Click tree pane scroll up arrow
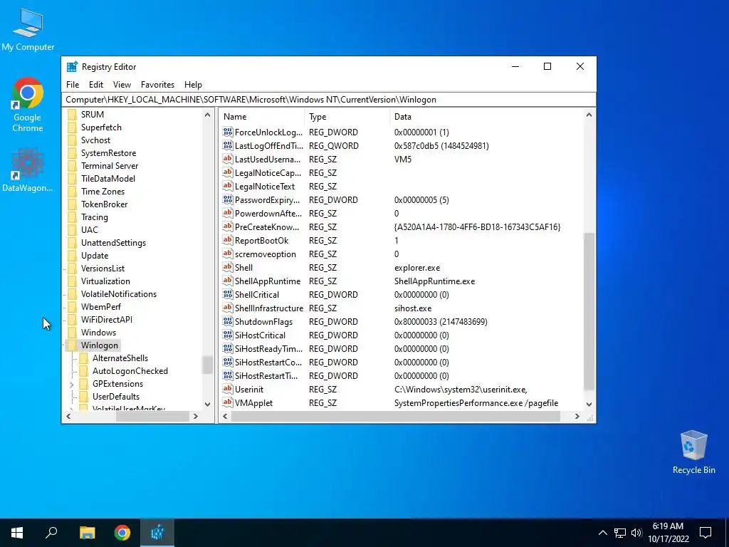729x547 pixels. (207, 115)
